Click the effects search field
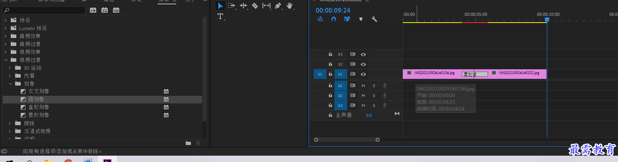The image size is (618, 162). tap(44, 10)
